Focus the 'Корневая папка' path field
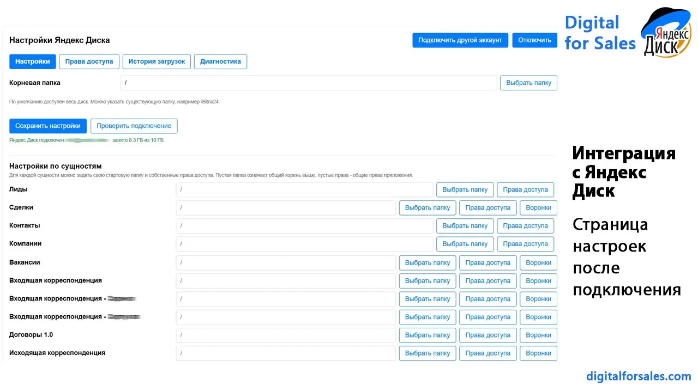Screen dimensions: 698x392 point(309,83)
